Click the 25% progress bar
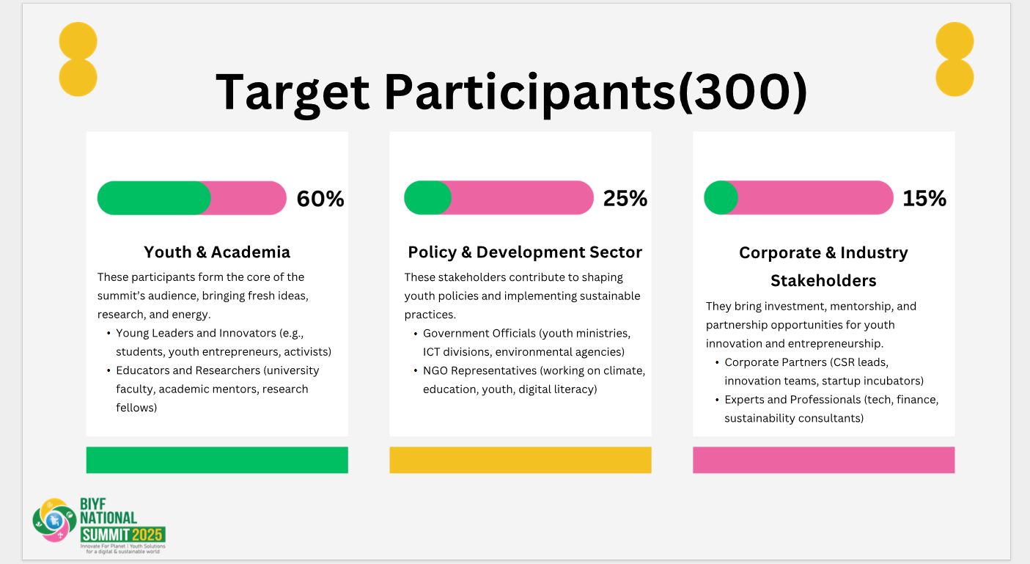Viewport: 1030px width, 564px height. 499,198
